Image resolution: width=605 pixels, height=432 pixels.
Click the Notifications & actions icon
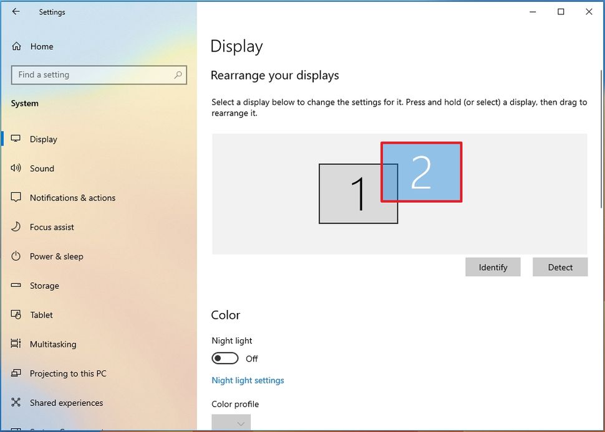(16, 197)
